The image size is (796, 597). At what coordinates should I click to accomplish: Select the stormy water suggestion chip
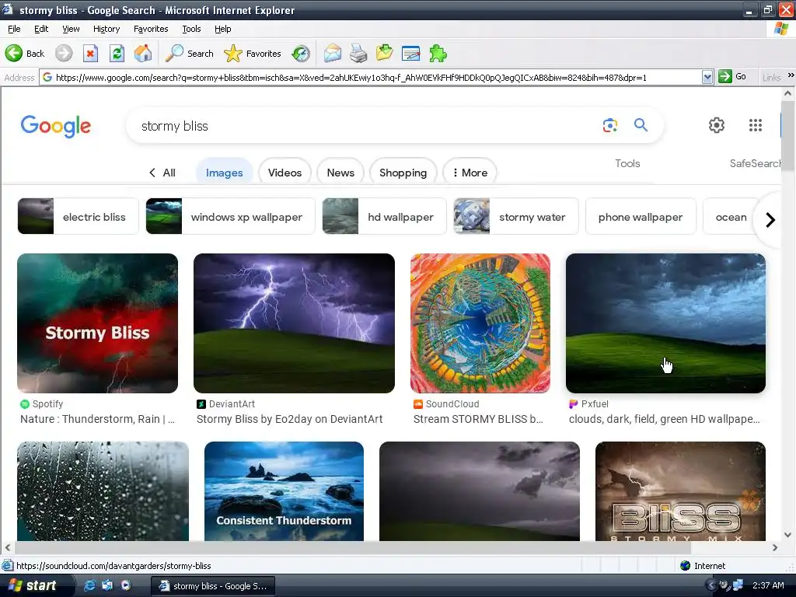pos(516,217)
